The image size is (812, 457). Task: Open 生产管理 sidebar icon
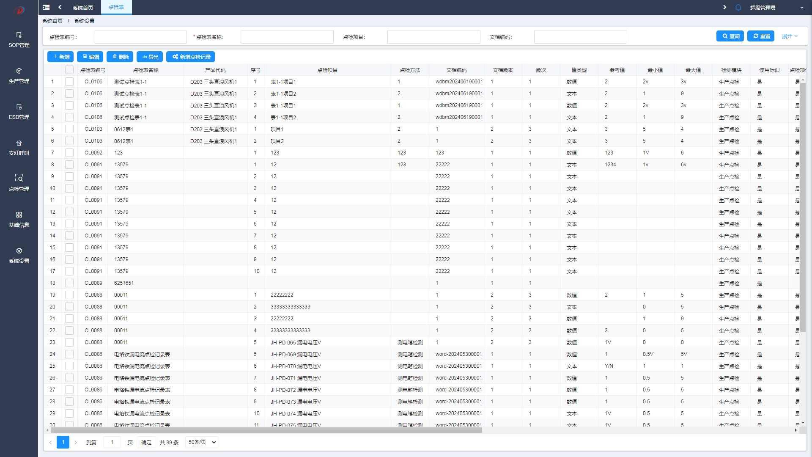pyautogui.click(x=19, y=71)
